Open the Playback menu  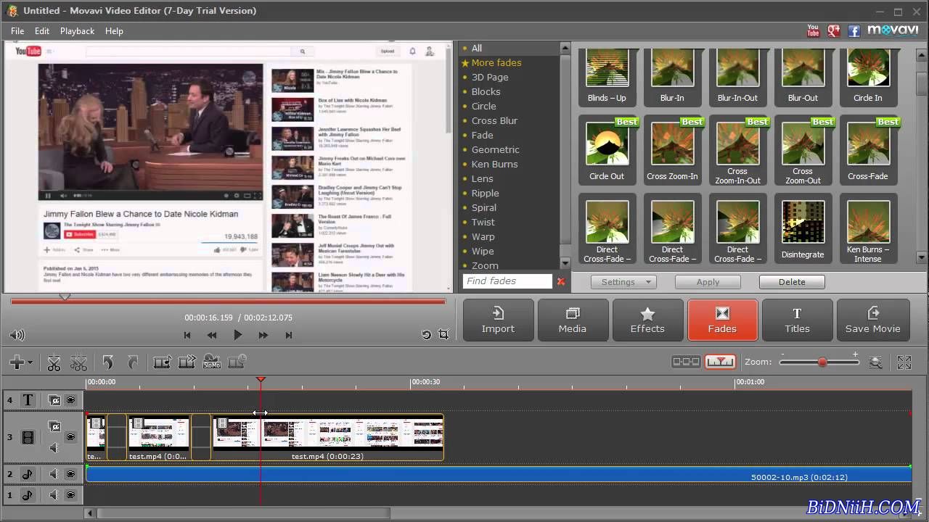77,31
